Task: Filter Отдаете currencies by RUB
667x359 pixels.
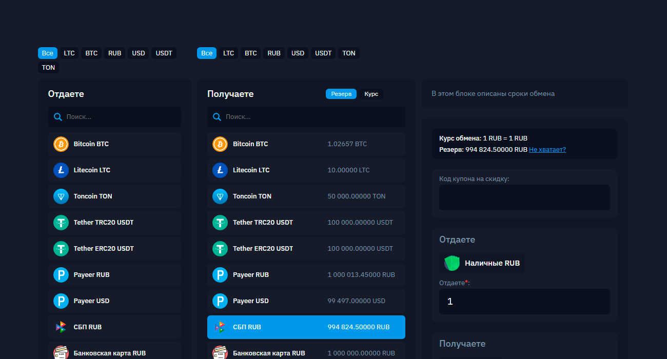Action: click(x=115, y=53)
